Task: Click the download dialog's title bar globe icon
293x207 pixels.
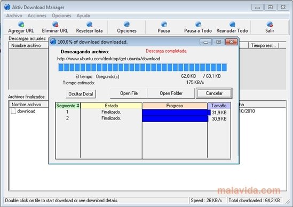Action: point(53,42)
